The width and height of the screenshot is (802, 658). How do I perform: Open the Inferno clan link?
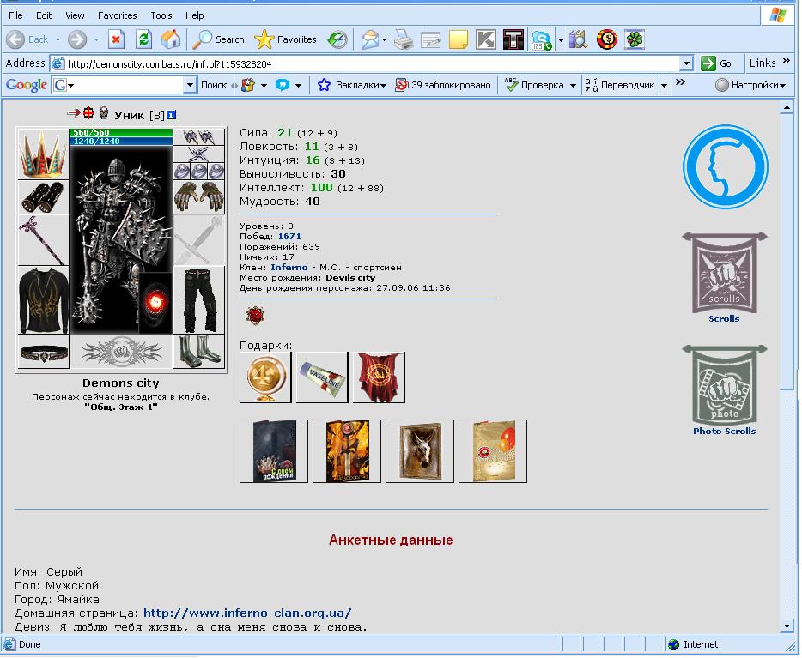289,267
